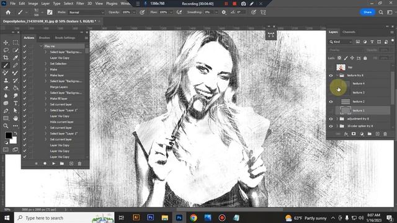The image size is (397, 223).
Task: Click the taskbar search box
Action: coord(65,217)
